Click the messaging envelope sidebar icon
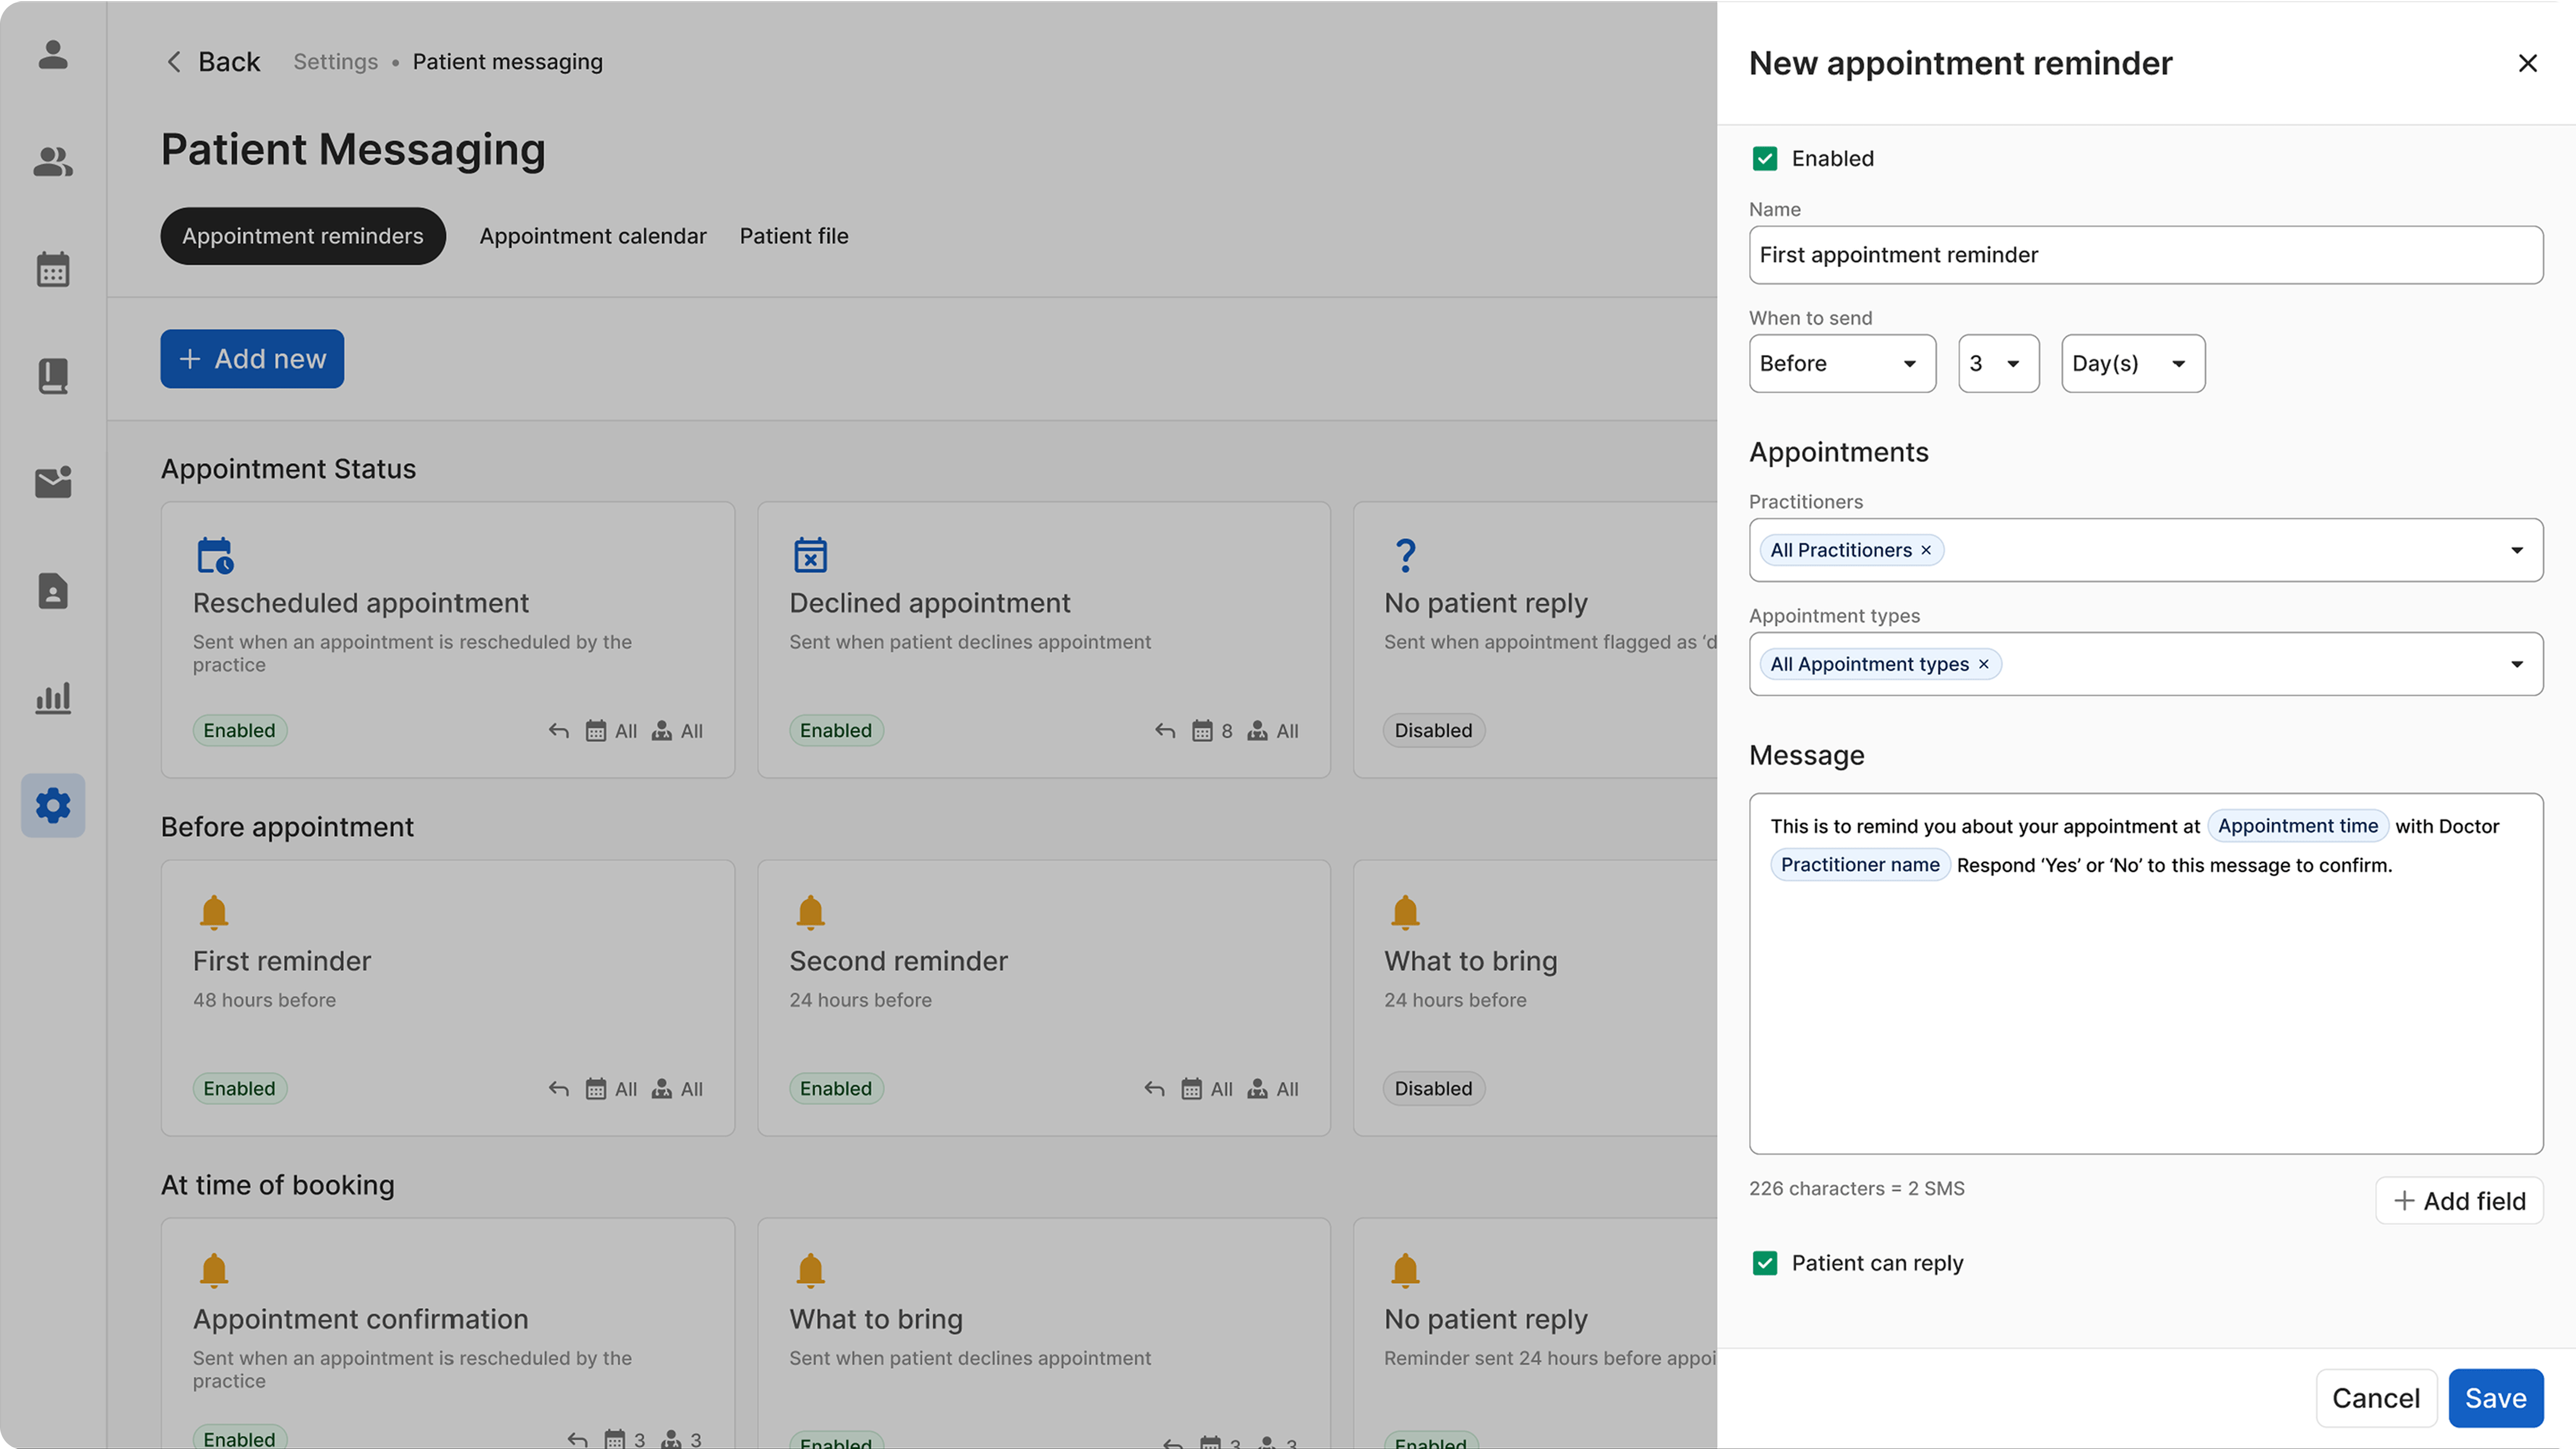 [53, 482]
